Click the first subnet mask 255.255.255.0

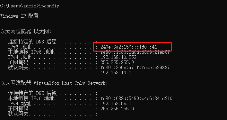[117, 62]
